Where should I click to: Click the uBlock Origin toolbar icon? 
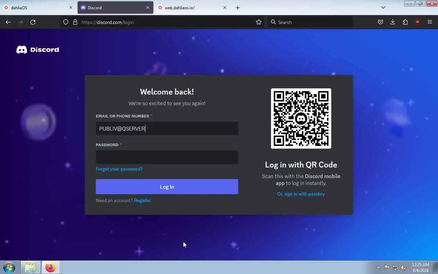(x=417, y=22)
